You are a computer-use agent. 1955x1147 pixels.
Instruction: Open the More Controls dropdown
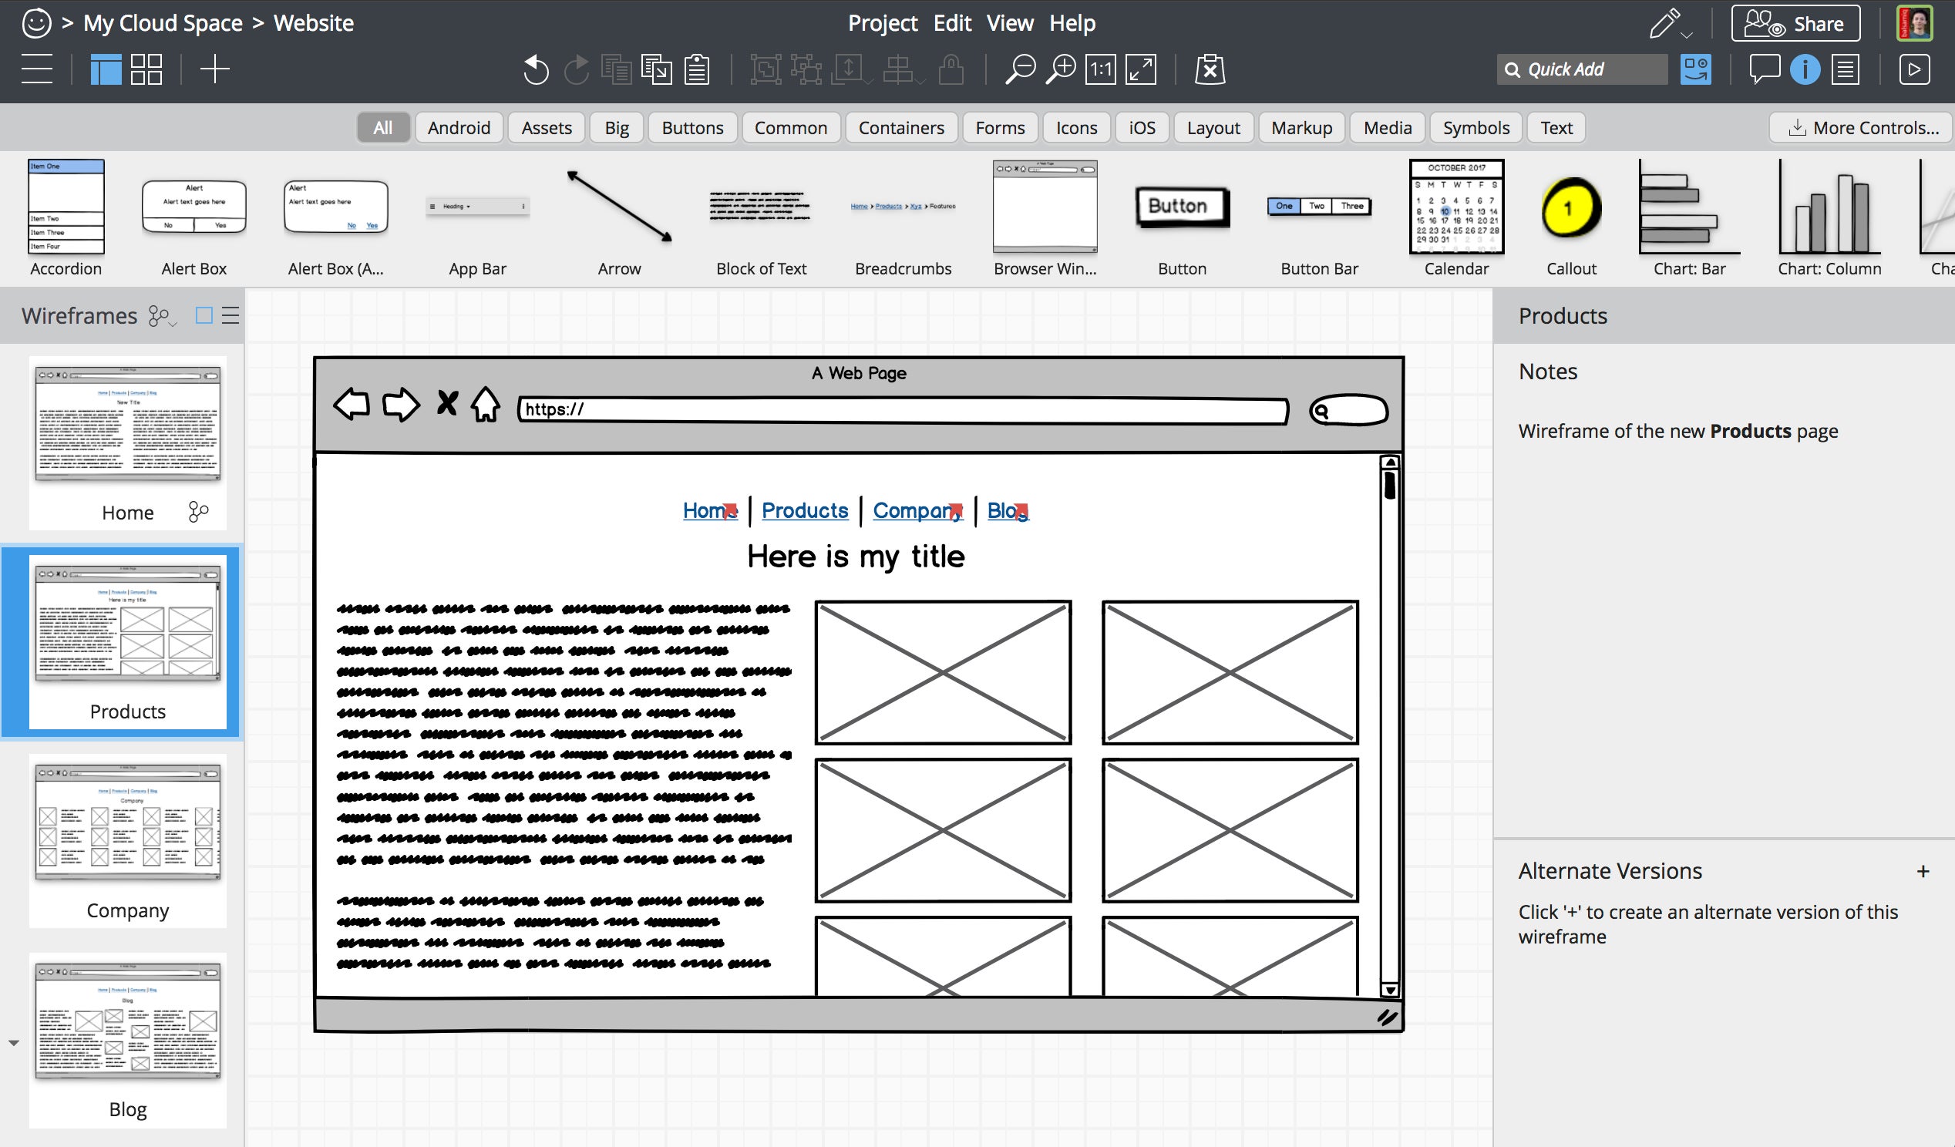coord(1862,127)
